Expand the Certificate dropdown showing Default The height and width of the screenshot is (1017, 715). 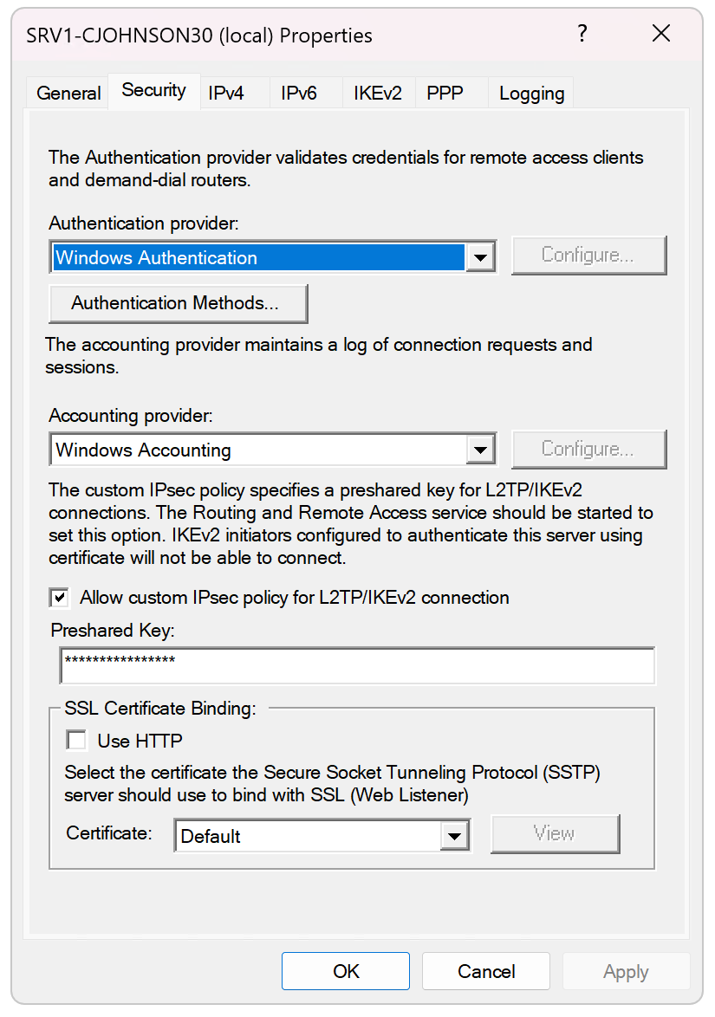click(x=455, y=835)
